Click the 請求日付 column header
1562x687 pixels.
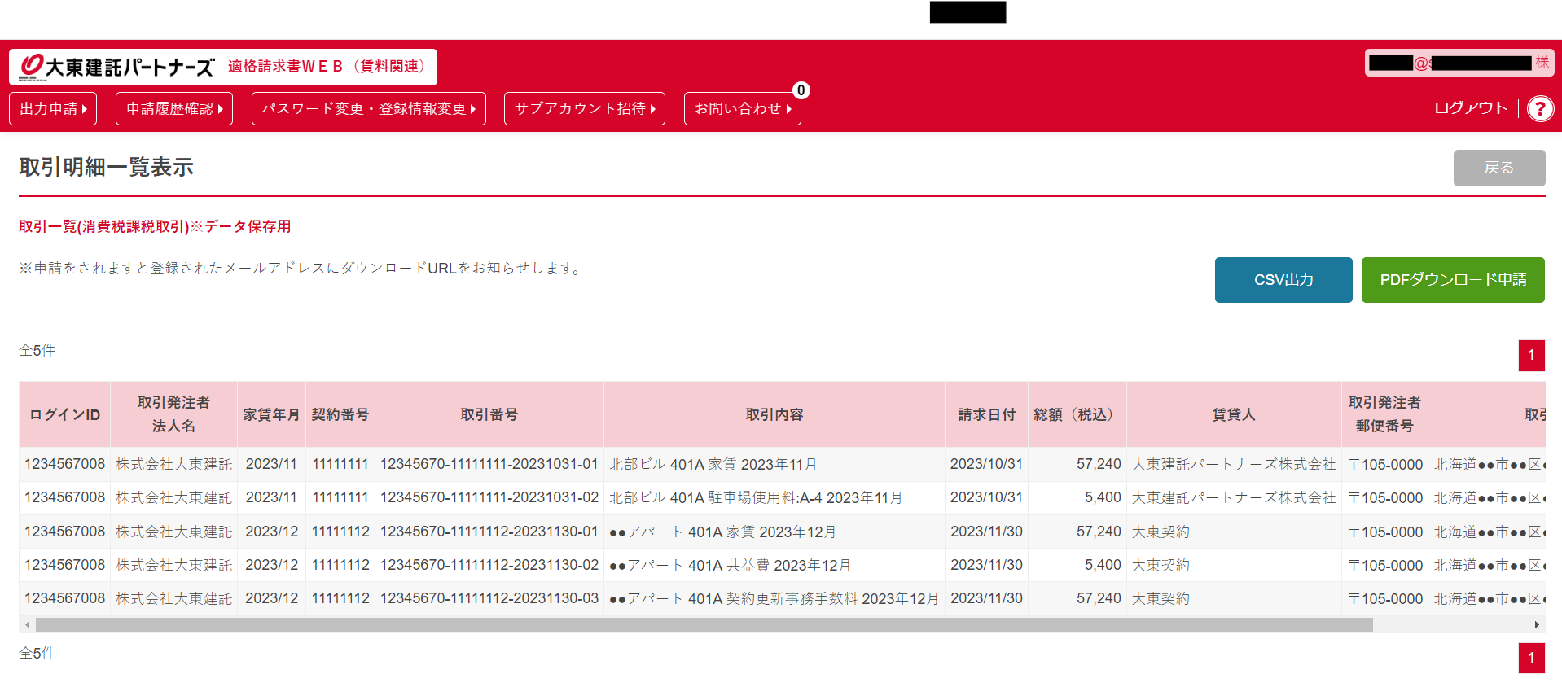pos(986,414)
